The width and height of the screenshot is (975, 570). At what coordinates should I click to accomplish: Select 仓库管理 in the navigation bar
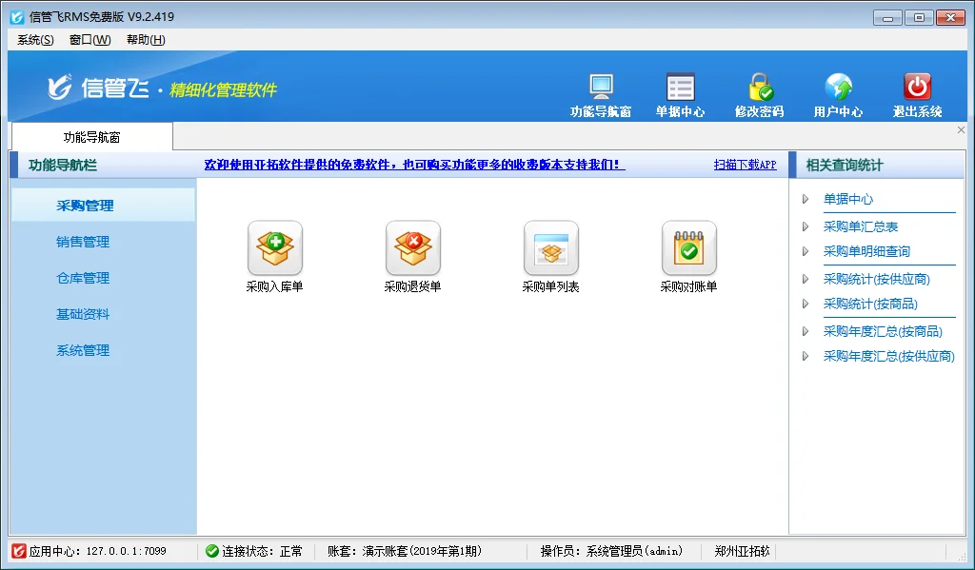(83, 278)
